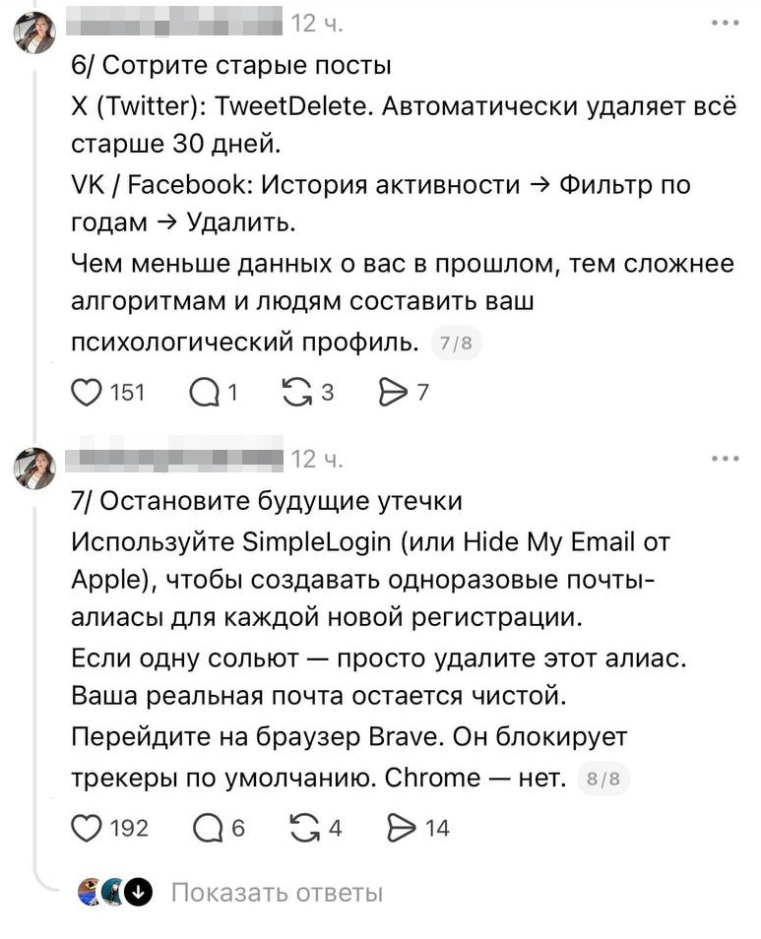Viewport: 761px width, 939px height.
Task: Like the post with 192 likes
Action: click(x=88, y=828)
